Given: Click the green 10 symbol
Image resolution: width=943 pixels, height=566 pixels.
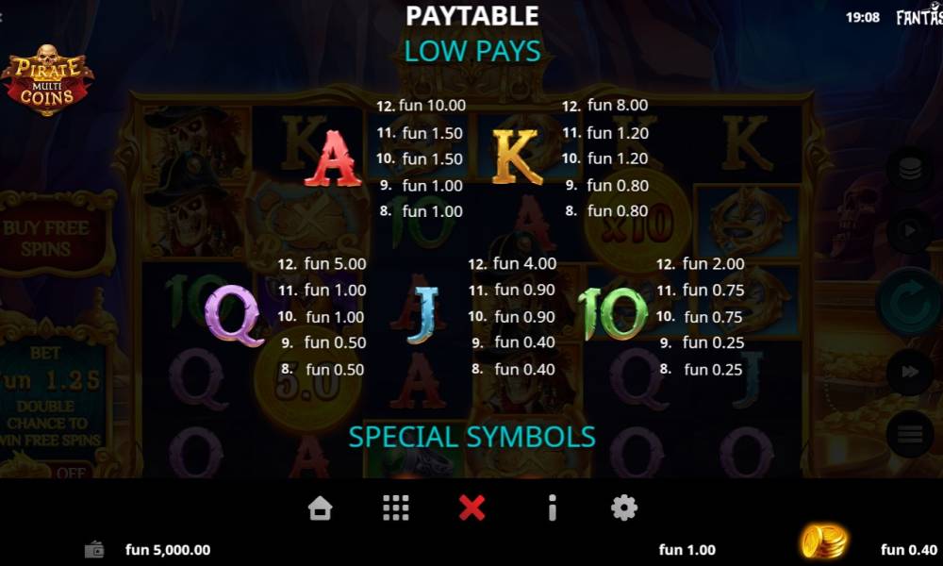Looking at the screenshot, I should (613, 314).
